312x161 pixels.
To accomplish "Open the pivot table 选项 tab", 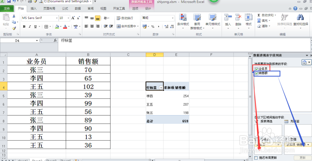I will [x=135, y=8].
